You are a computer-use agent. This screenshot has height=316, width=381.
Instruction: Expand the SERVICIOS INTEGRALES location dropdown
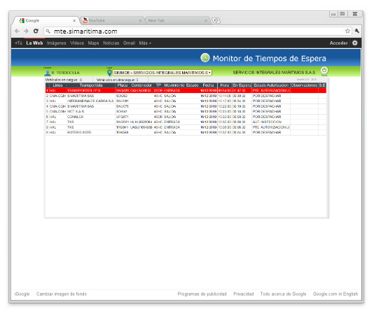pyautogui.click(x=162, y=73)
